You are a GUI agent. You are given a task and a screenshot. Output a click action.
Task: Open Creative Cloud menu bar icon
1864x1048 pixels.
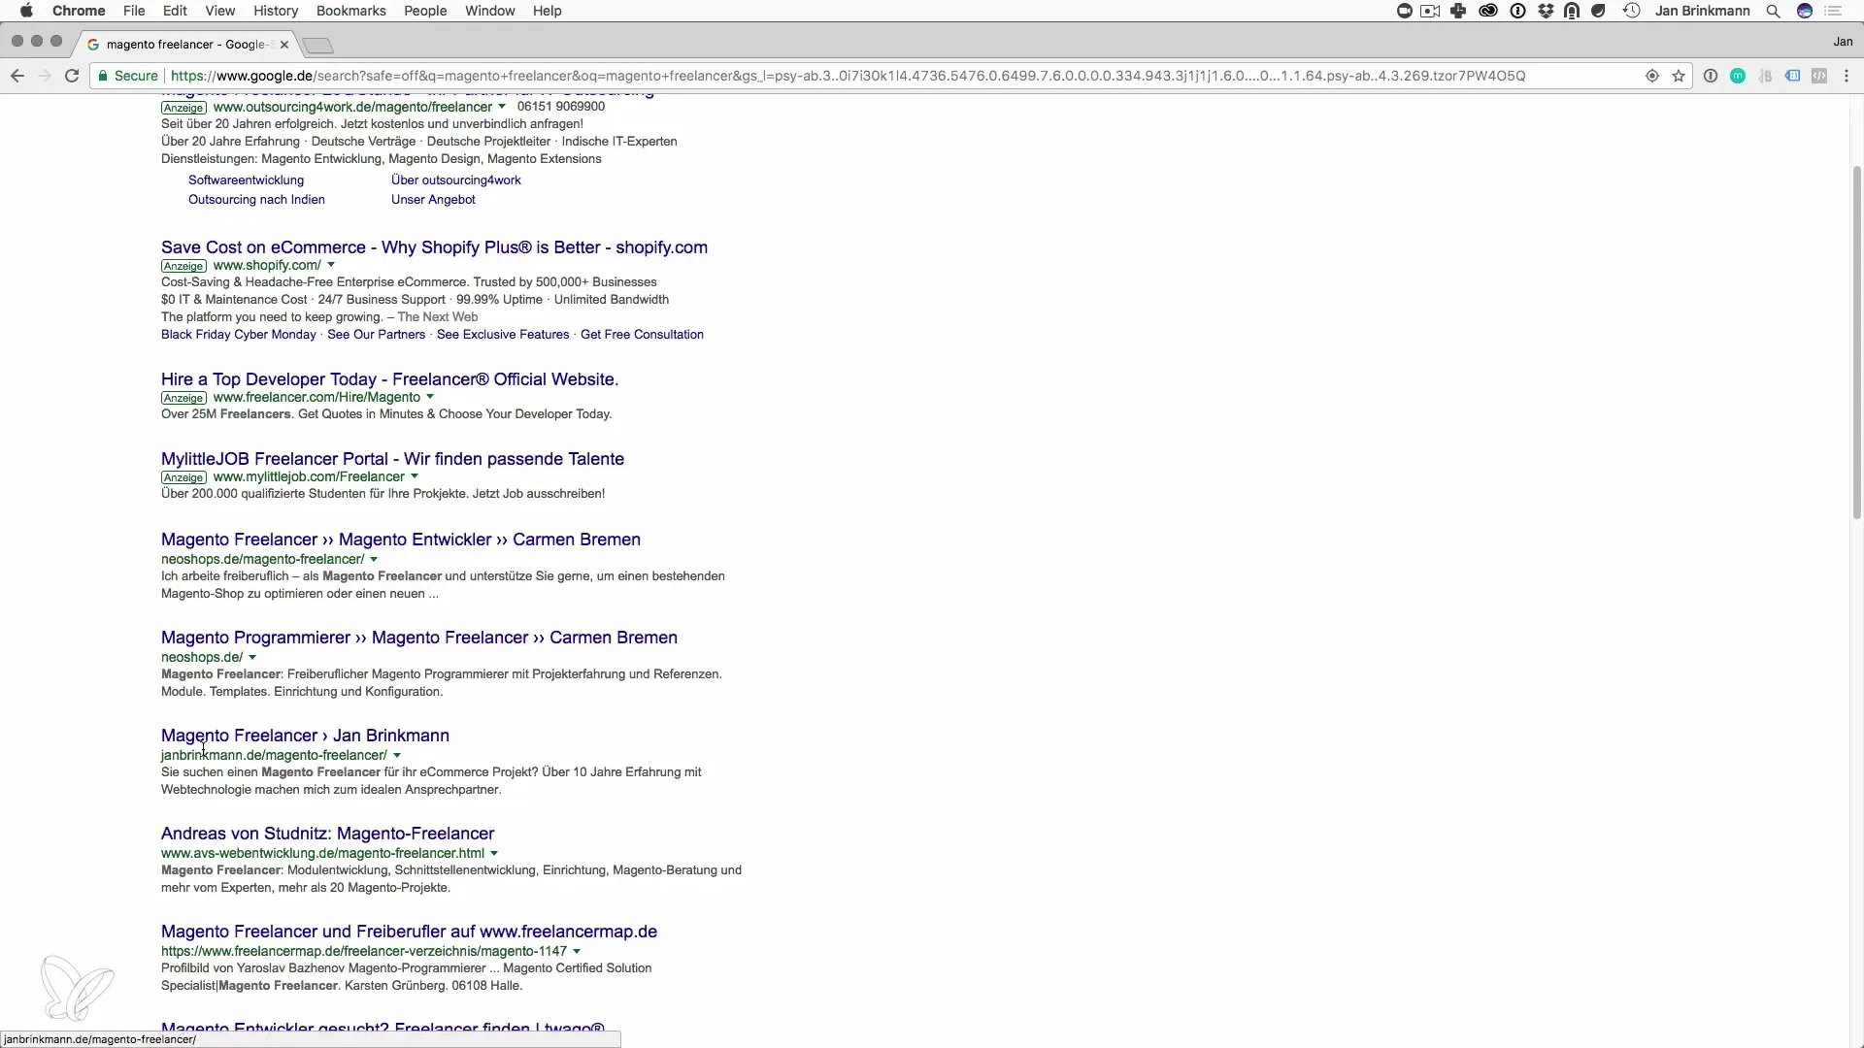pos(1488,11)
